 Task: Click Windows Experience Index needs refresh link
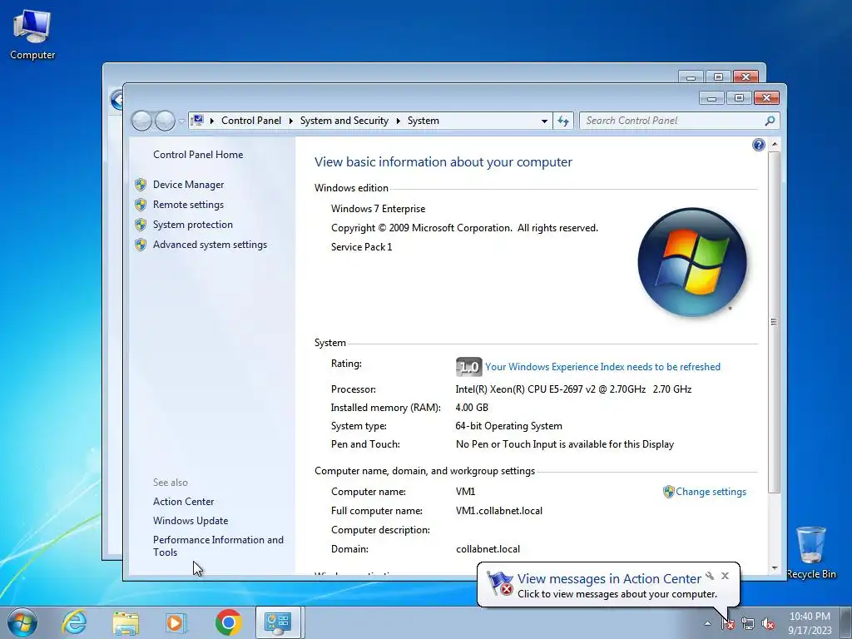pyautogui.click(x=602, y=367)
